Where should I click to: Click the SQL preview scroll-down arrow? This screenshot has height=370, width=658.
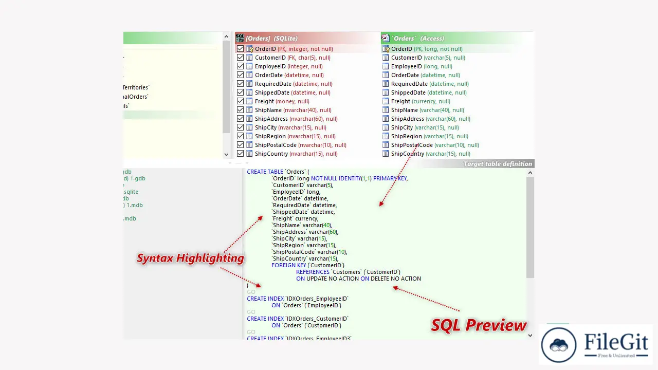click(x=530, y=335)
